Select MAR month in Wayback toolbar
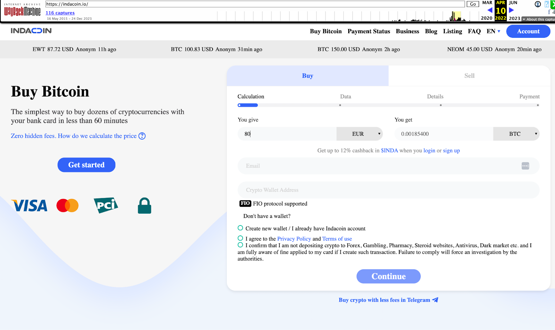Viewport: 555px width, 330px height. point(487,3)
